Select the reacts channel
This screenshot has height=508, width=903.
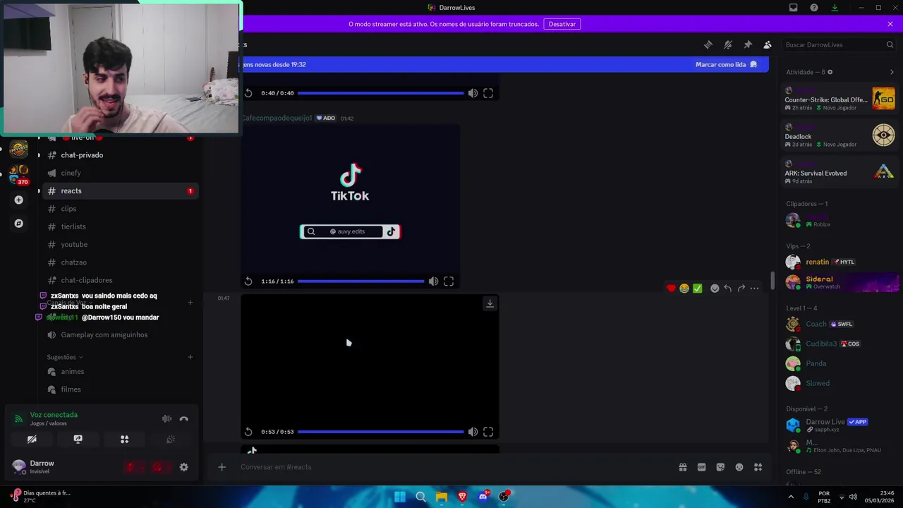[x=120, y=190]
